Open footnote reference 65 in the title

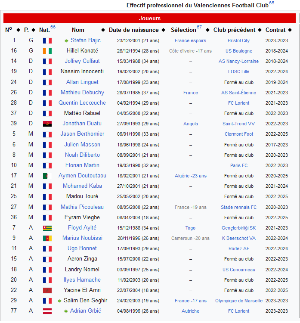pos(271,3)
